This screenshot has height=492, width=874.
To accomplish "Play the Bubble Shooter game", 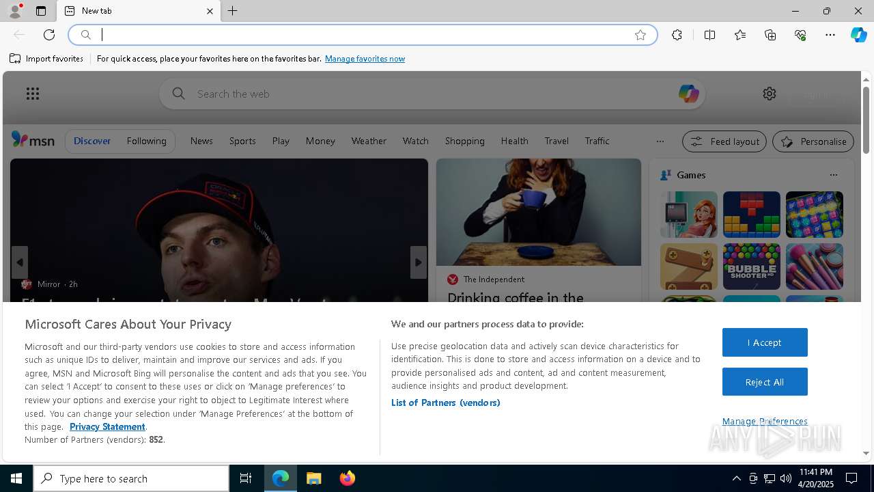I will pos(751,266).
